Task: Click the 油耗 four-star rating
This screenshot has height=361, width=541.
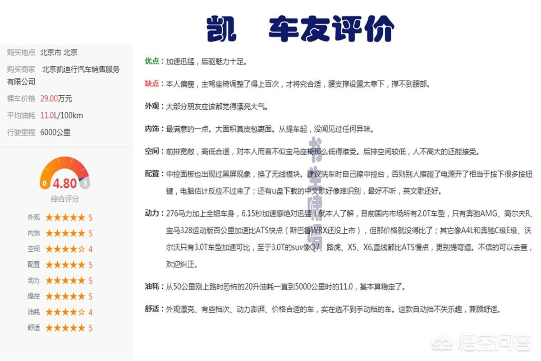Action: pyautogui.click(x=65, y=312)
